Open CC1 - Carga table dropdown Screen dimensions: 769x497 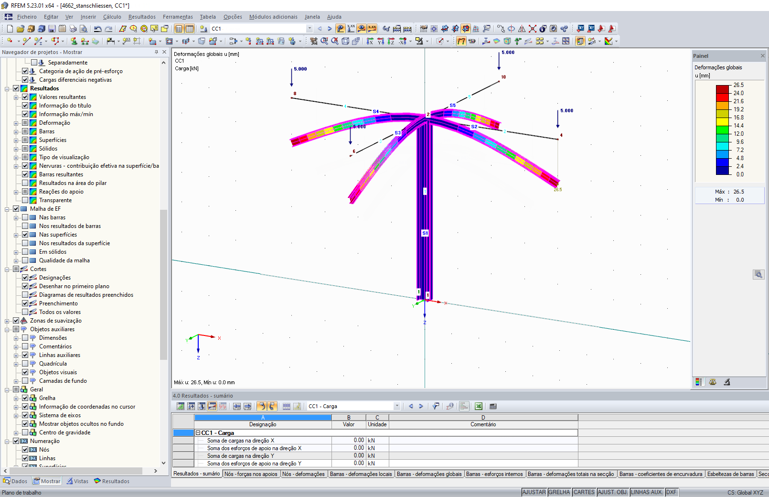397,406
